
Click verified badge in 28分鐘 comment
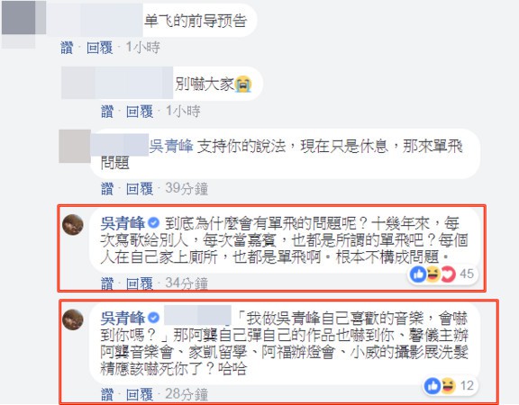pos(153,318)
